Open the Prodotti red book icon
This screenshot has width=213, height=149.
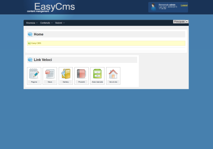82,74
